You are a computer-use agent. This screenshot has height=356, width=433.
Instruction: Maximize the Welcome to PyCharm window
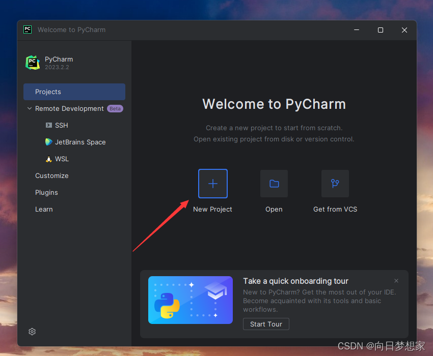pos(380,30)
